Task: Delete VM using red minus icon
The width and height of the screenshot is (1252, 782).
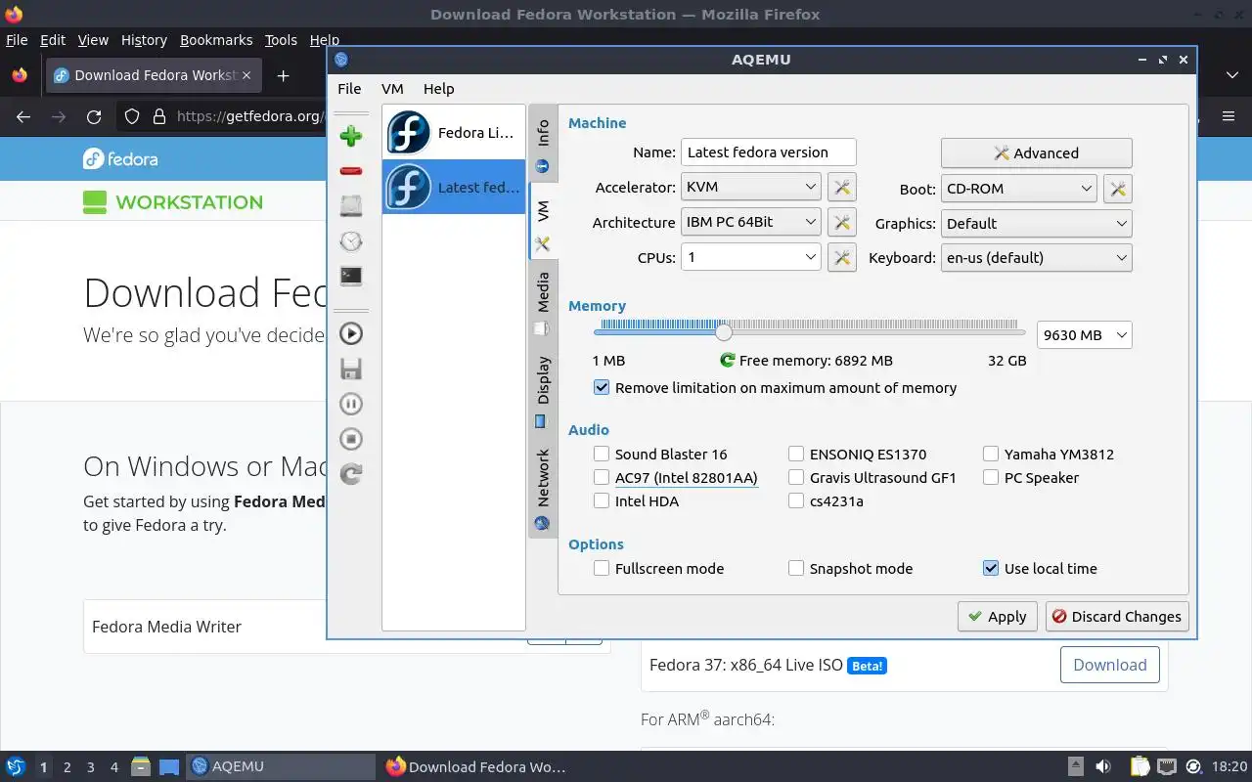Action: click(351, 171)
